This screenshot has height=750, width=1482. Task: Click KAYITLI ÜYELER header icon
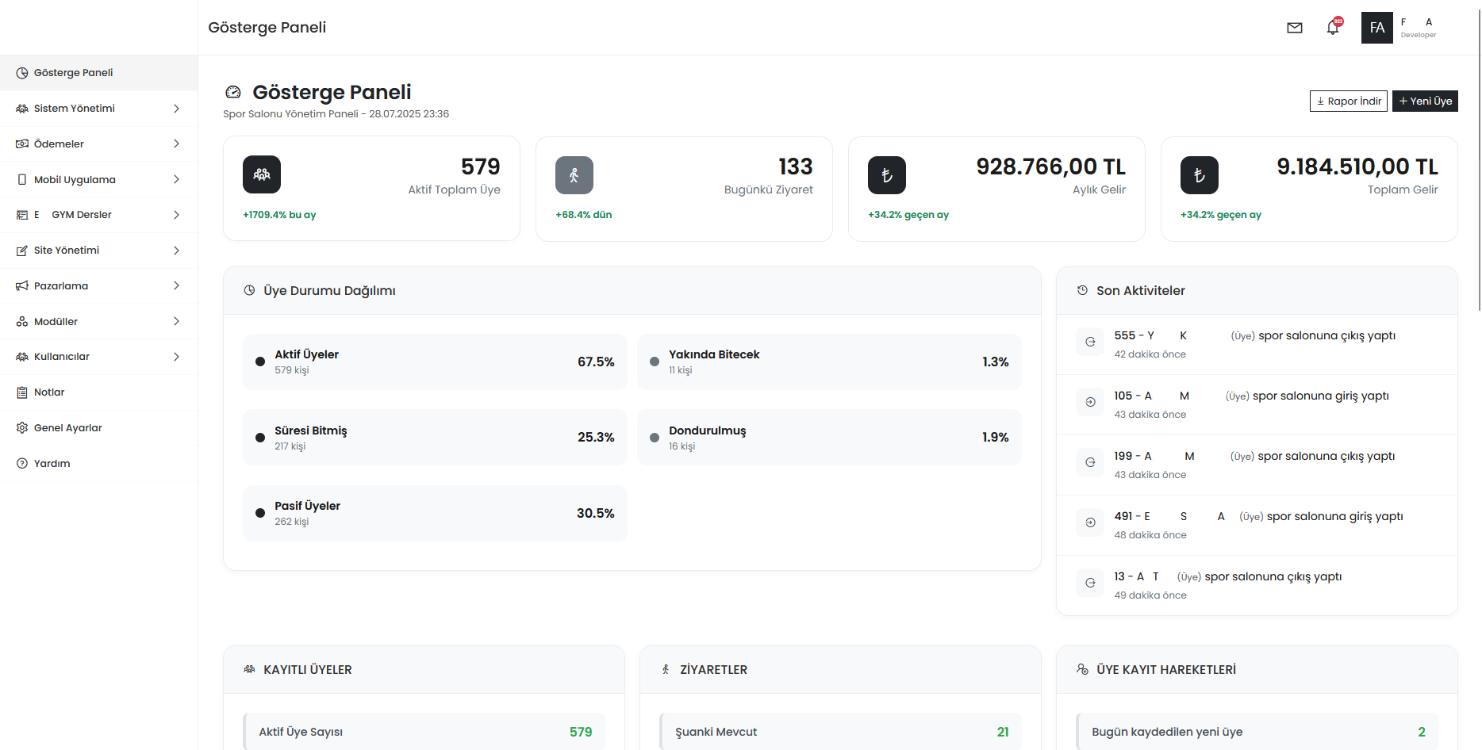pyautogui.click(x=249, y=670)
